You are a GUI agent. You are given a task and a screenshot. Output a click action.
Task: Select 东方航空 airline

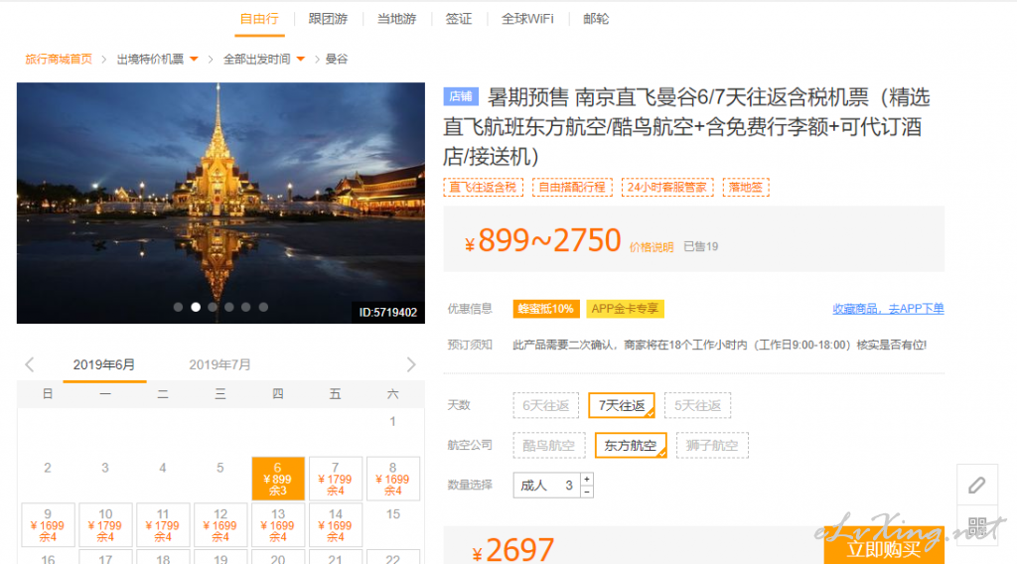coord(631,446)
